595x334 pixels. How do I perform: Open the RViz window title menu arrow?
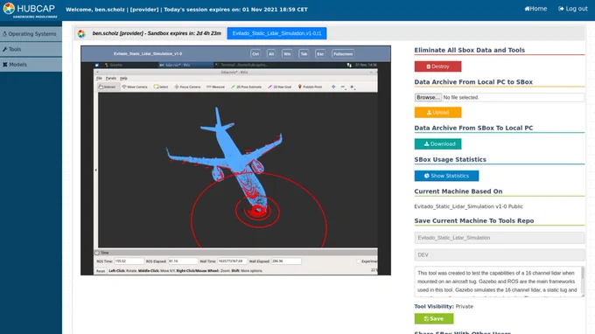point(97,72)
